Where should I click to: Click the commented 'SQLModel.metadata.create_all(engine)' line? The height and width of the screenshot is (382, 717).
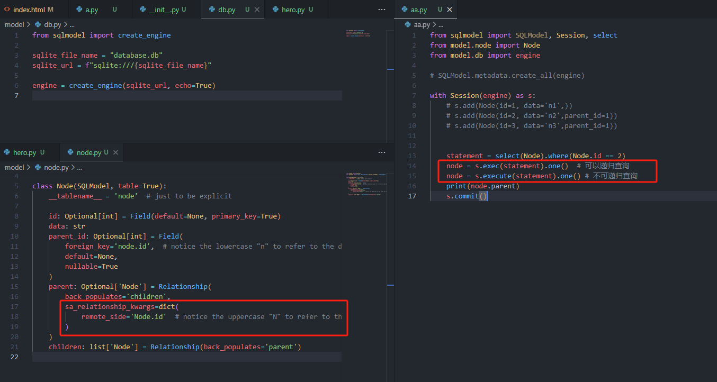pos(507,75)
